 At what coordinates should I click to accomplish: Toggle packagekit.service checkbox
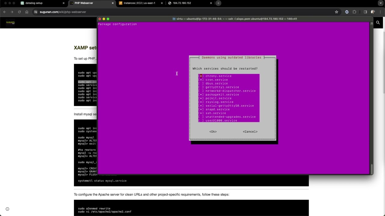201,94
